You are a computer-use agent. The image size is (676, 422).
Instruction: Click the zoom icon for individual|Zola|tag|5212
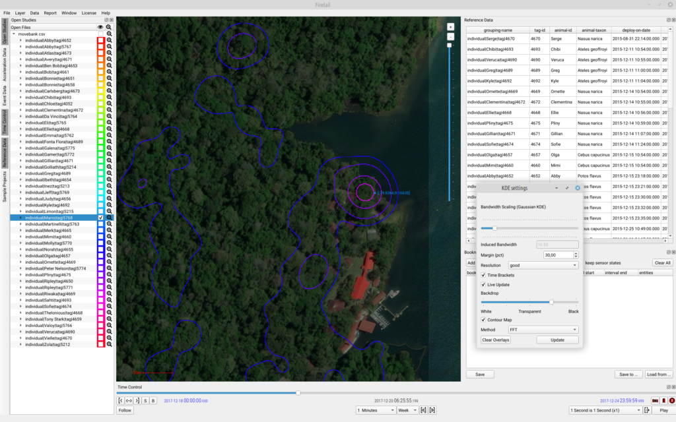click(109, 344)
